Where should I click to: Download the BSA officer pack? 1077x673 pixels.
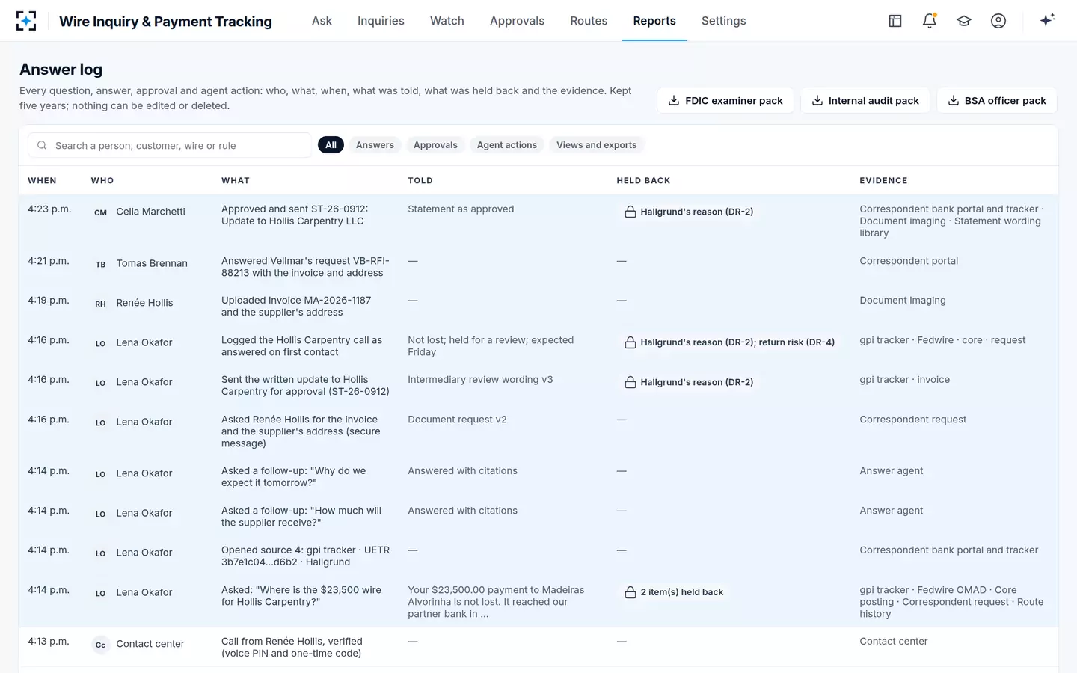click(997, 100)
